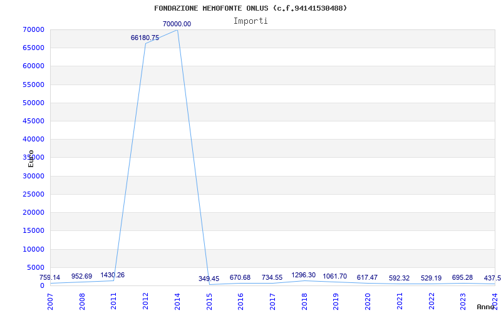Click the 2007 x-axis year label
Viewport: 501px width, 313px height.
tap(50, 302)
